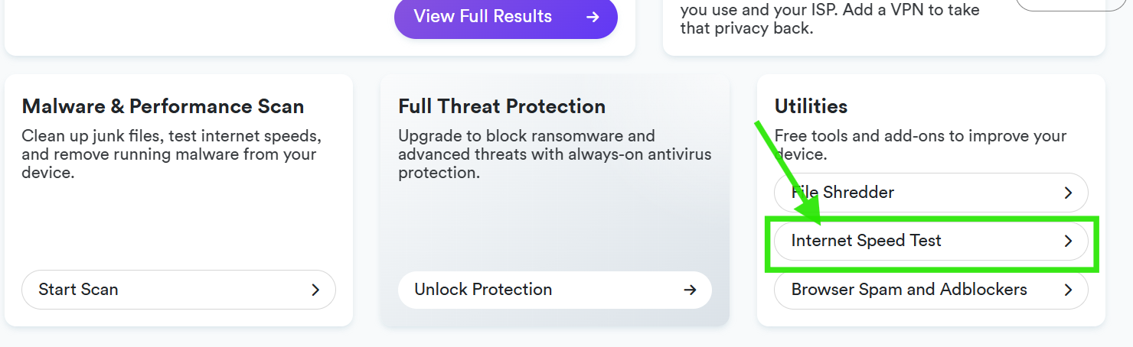The width and height of the screenshot is (1133, 347).
Task: Click the VPN privacy description text
Action: click(x=830, y=19)
